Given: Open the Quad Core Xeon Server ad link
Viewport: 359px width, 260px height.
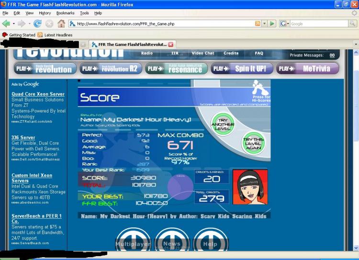Looking at the screenshot, I should 38,94.
